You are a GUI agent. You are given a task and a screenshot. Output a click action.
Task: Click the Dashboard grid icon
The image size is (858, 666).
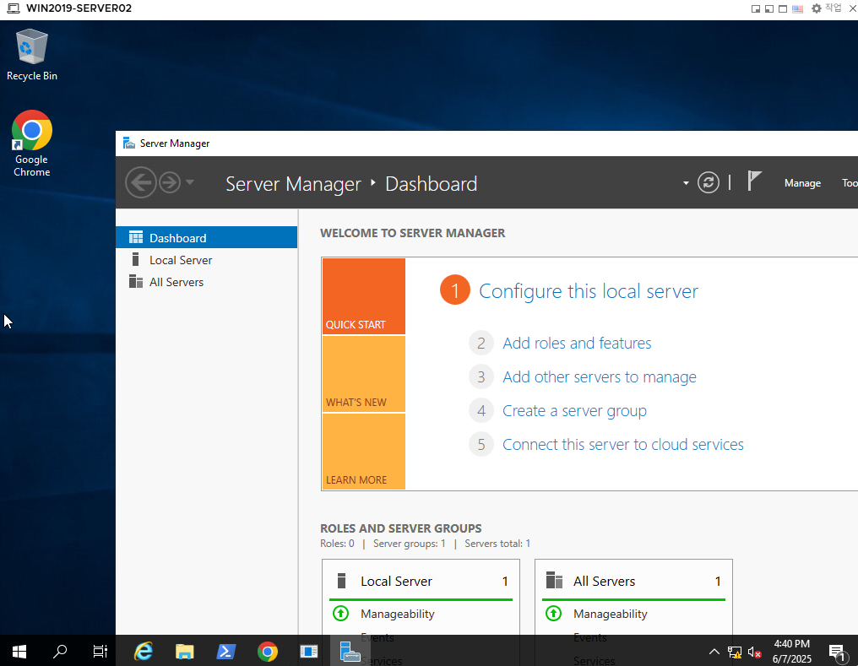pos(136,237)
